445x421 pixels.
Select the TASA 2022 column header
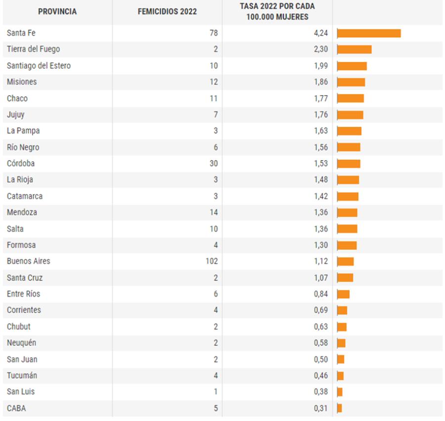(x=277, y=12)
